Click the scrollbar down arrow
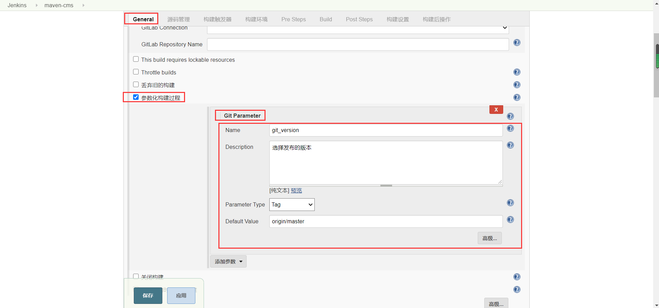The width and height of the screenshot is (659, 308). click(656, 305)
